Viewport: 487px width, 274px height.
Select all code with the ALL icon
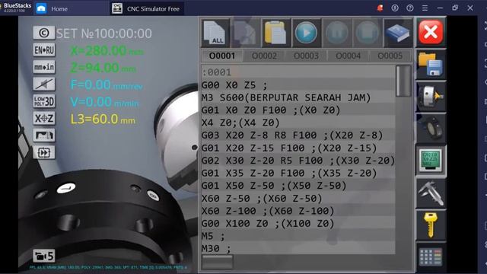215,33
